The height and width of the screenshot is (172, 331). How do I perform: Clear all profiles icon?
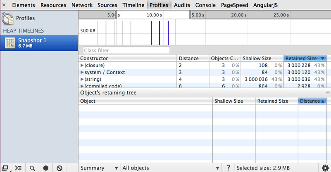(60, 168)
